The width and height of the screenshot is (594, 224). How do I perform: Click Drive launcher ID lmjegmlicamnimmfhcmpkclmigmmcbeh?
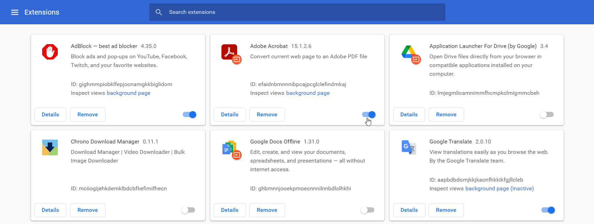[x=484, y=93]
